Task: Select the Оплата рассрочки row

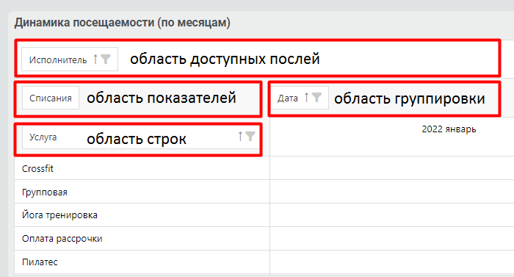Action: (x=142, y=239)
